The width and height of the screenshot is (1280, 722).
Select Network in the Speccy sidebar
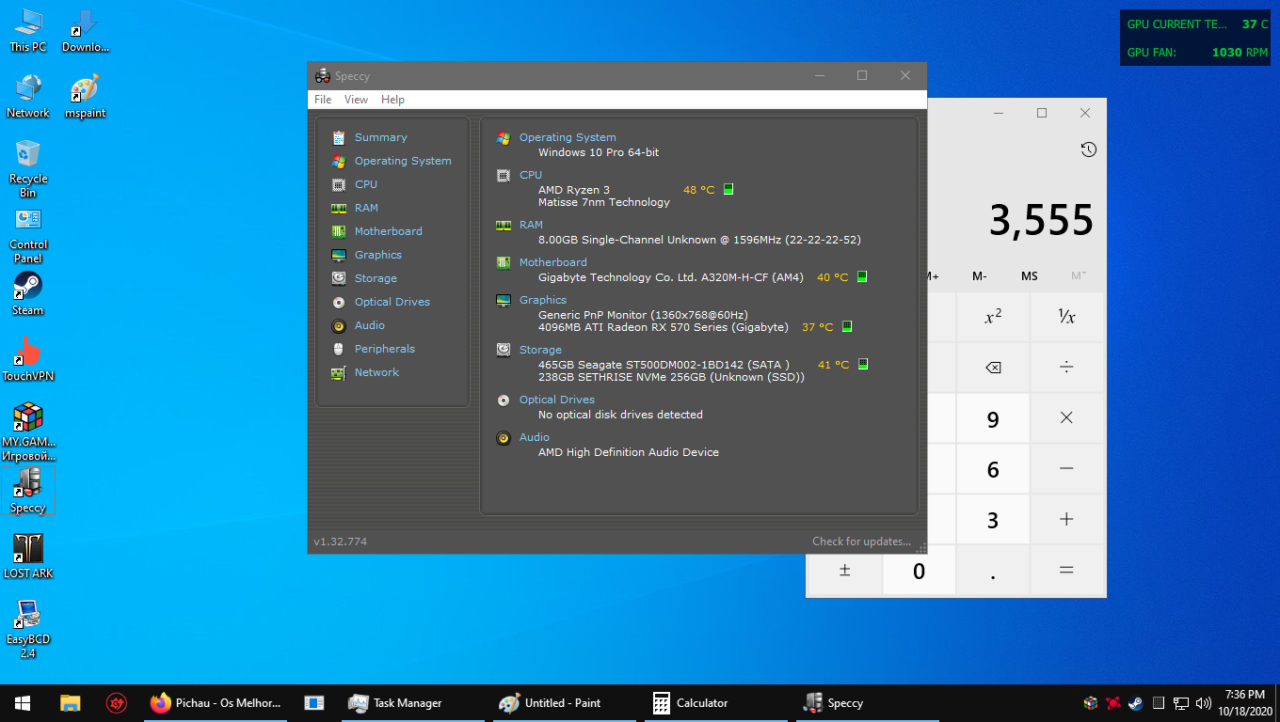[x=376, y=372]
